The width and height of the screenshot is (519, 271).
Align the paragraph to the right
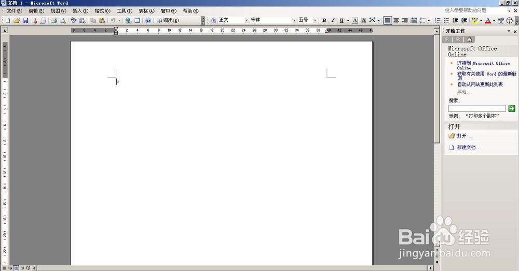click(405, 21)
